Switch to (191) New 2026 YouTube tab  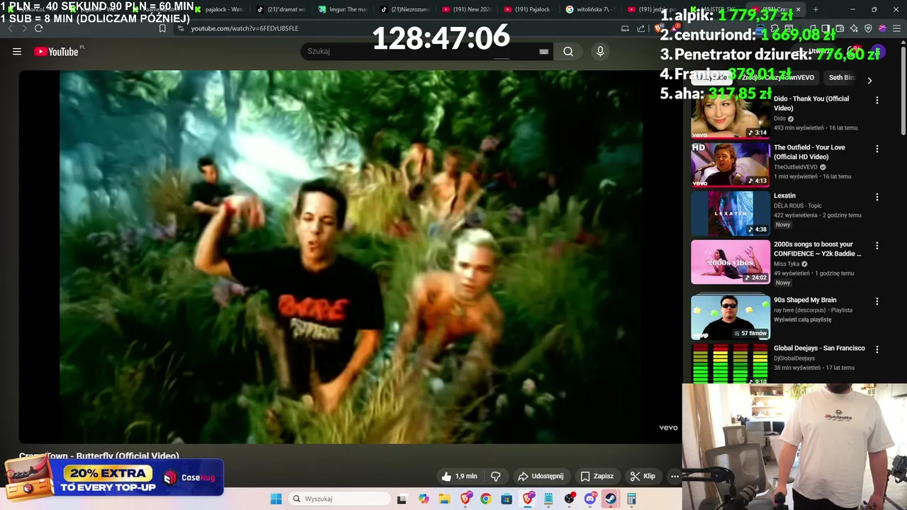tap(466, 10)
